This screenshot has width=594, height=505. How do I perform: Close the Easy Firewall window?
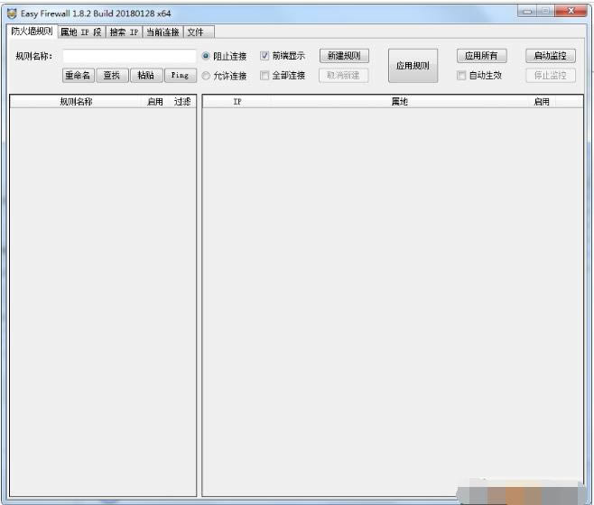[x=571, y=12]
